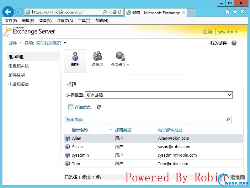Select 用户和组 in the sidebar
The height and width of the screenshot is (188, 250).
pos(33,57)
